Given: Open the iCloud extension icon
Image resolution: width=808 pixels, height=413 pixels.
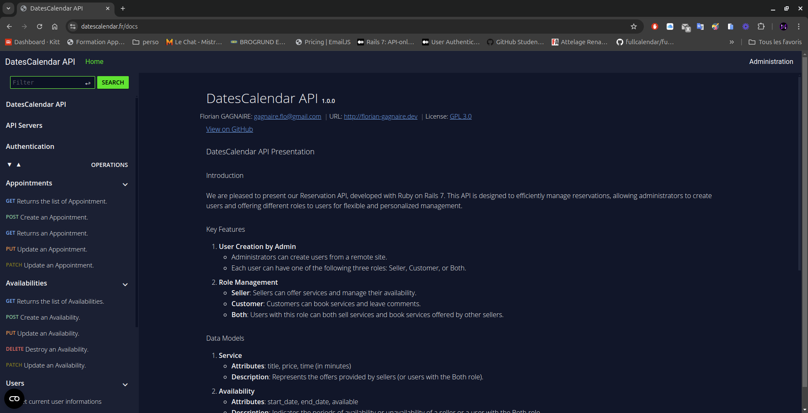Looking at the screenshot, I should (x=670, y=26).
